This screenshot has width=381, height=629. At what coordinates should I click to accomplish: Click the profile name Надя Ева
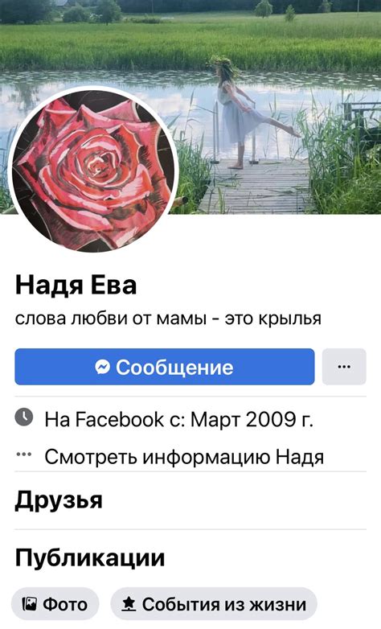(76, 286)
